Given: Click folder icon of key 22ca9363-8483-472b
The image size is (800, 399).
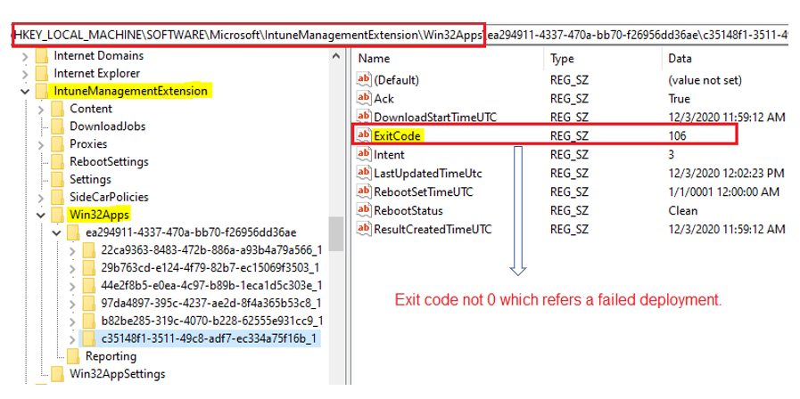Looking at the screenshot, I should [89, 250].
